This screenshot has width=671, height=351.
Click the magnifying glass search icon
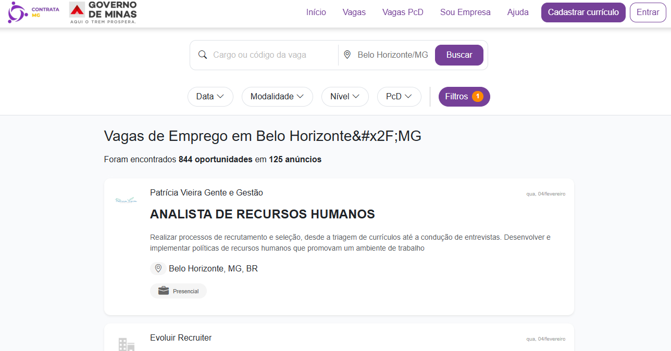tap(203, 55)
